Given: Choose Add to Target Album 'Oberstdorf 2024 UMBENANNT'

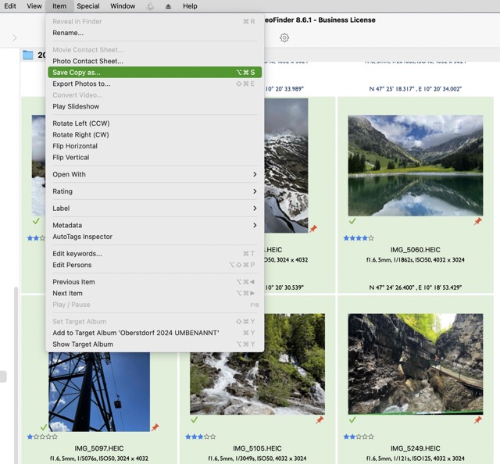Looking at the screenshot, I should pos(136,333).
